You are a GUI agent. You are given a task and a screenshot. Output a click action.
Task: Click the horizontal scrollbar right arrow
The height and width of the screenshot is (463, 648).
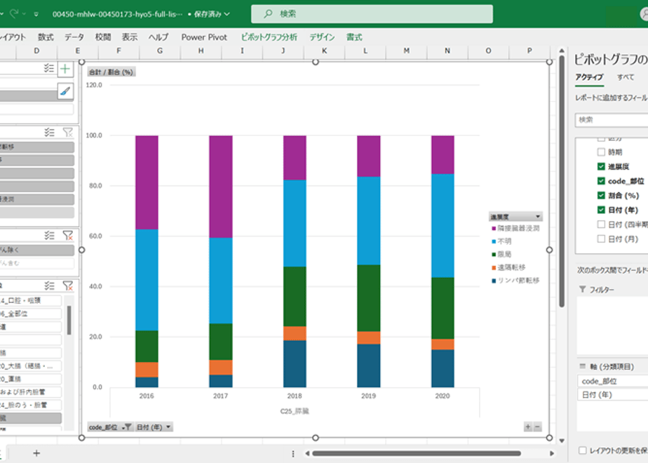552,453
